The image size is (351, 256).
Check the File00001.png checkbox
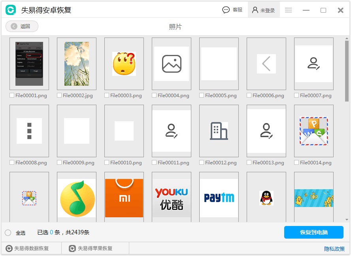tap(12, 95)
